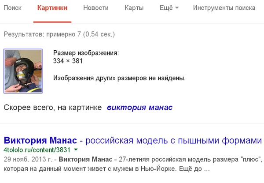The height and width of the screenshot is (183, 264).
Task: Click the searched image thumbnail
Action: pos(23,71)
